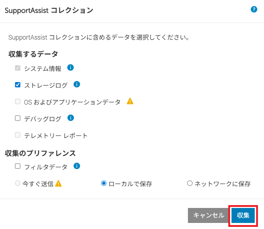The height and width of the screenshot is (229, 264).
Task: Click the システム情報 checkbox
Action: coord(18,68)
